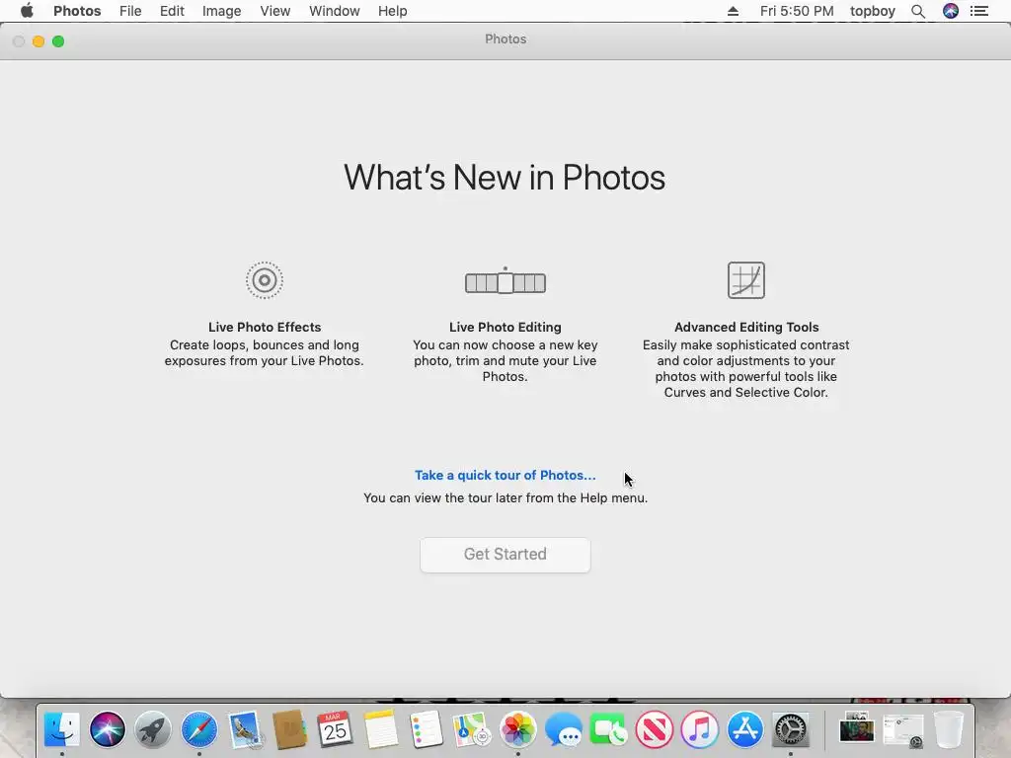Open Notes yellow pad icon
Screen dimensions: 1011x758
(380, 729)
